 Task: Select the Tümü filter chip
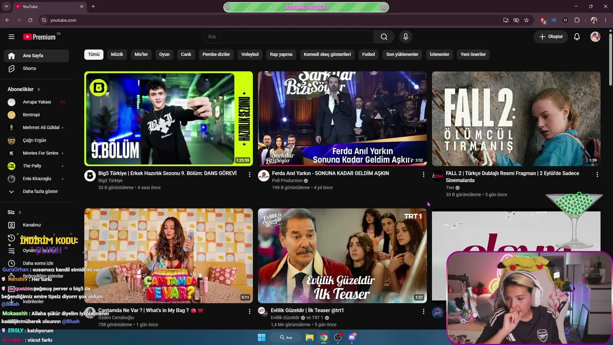94,55
